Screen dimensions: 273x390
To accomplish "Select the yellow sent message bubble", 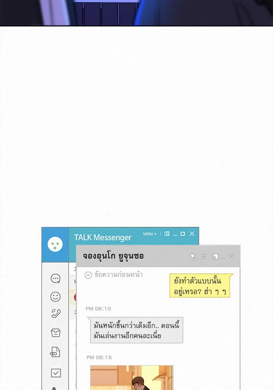I will pyautogui.click(x=200, y=285).
